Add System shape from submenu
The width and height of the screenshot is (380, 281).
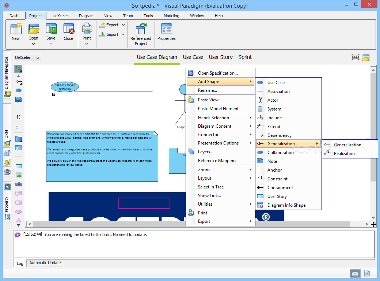pyautogui.click(x=289, y=109)
